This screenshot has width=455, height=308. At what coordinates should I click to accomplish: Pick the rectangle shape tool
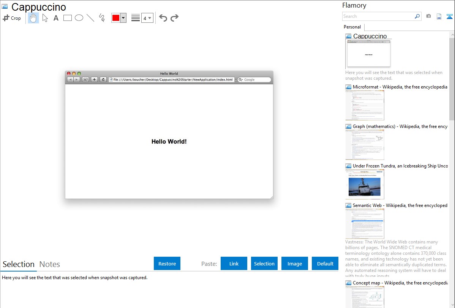(67, 18)
